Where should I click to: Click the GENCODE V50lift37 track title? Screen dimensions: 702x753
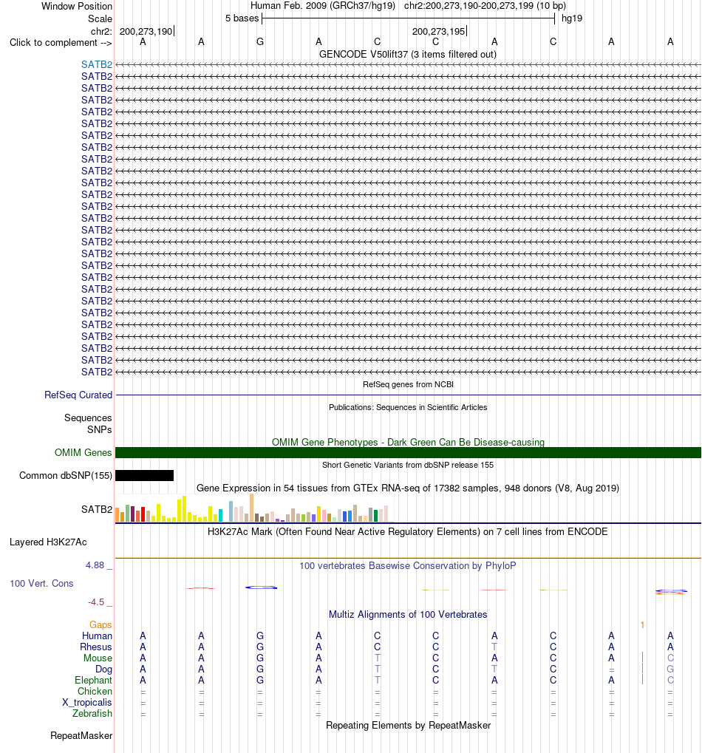[x=408, y=54]
